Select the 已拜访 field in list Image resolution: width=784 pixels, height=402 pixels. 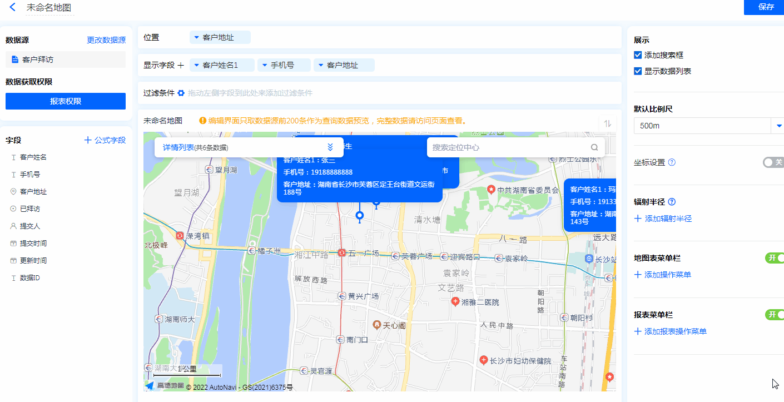[30, 209]
